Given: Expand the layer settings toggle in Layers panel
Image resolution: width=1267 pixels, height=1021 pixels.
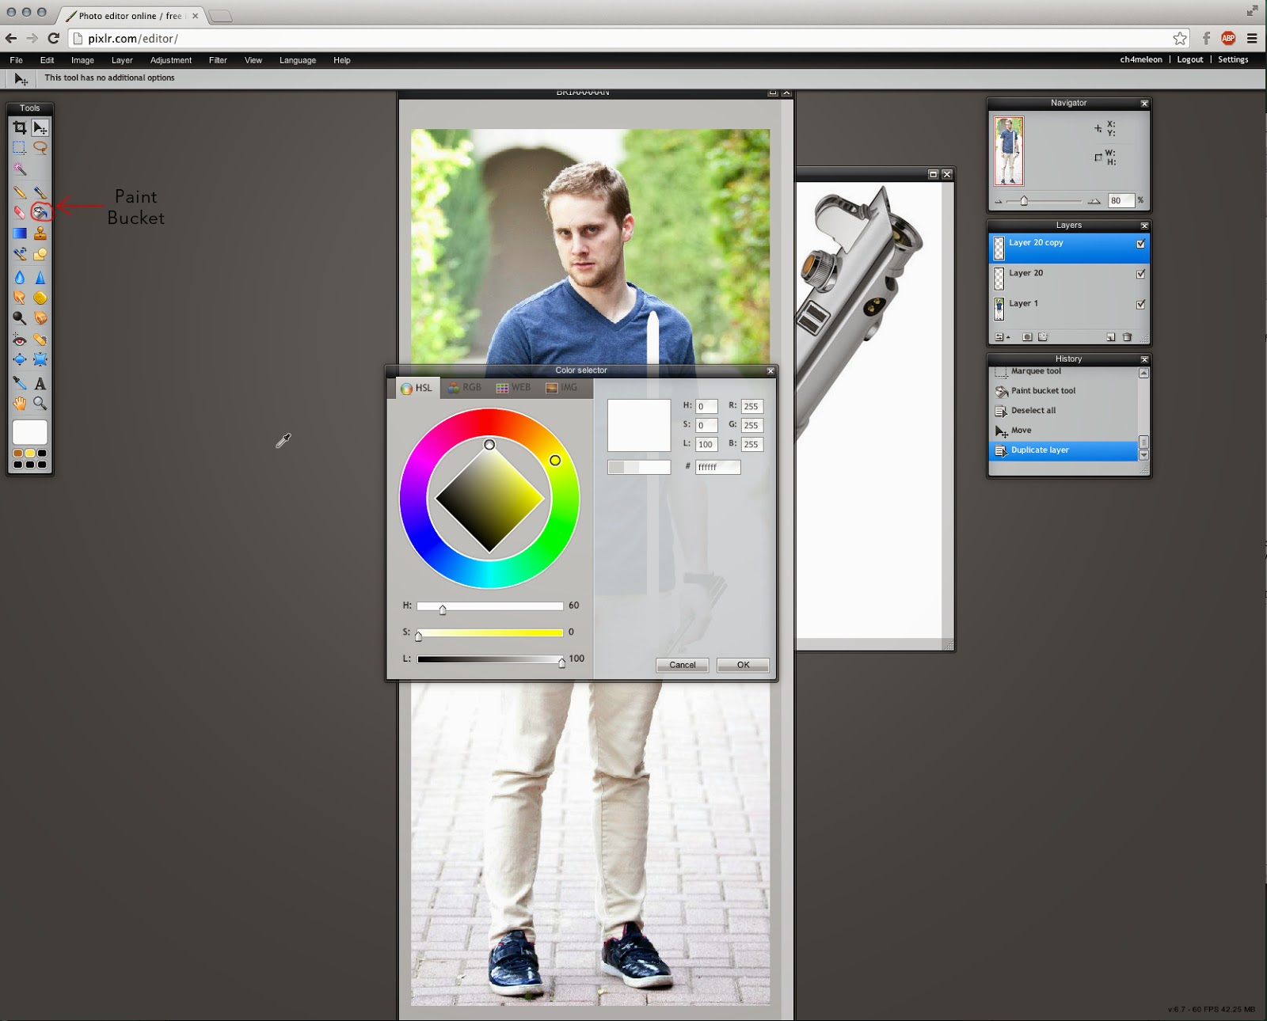Looking at the screenshot, I should coord(1002,337).
